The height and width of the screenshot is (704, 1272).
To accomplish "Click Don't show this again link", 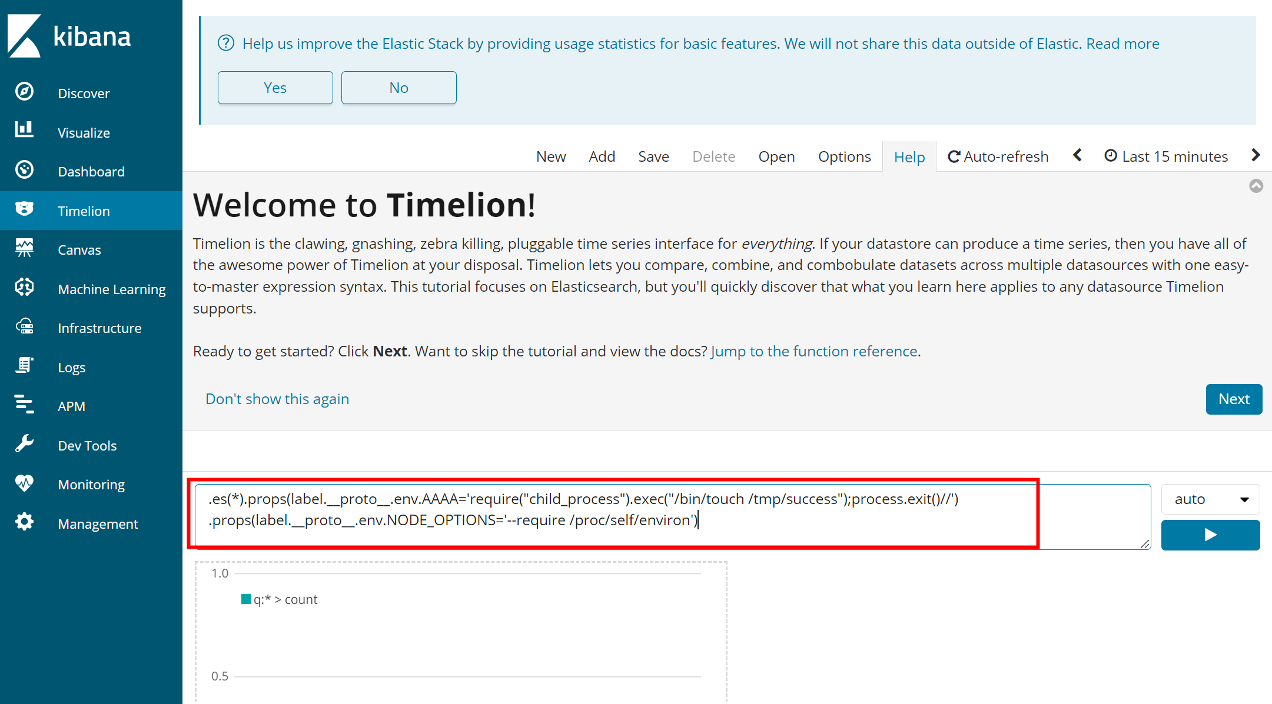I will pos(277,399).
